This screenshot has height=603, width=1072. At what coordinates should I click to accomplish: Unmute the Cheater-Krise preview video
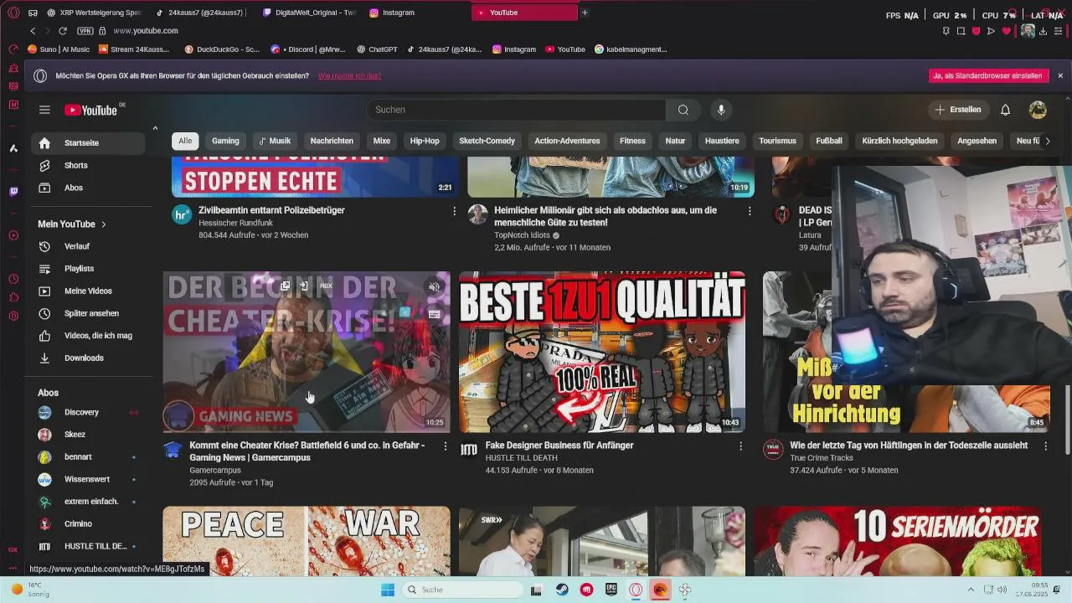434,287
